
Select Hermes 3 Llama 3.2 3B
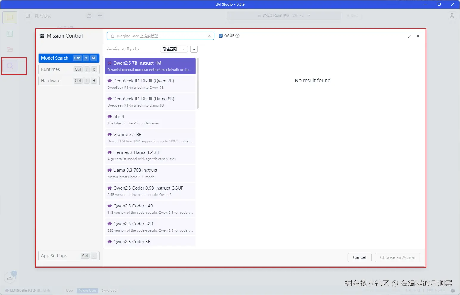150,155
